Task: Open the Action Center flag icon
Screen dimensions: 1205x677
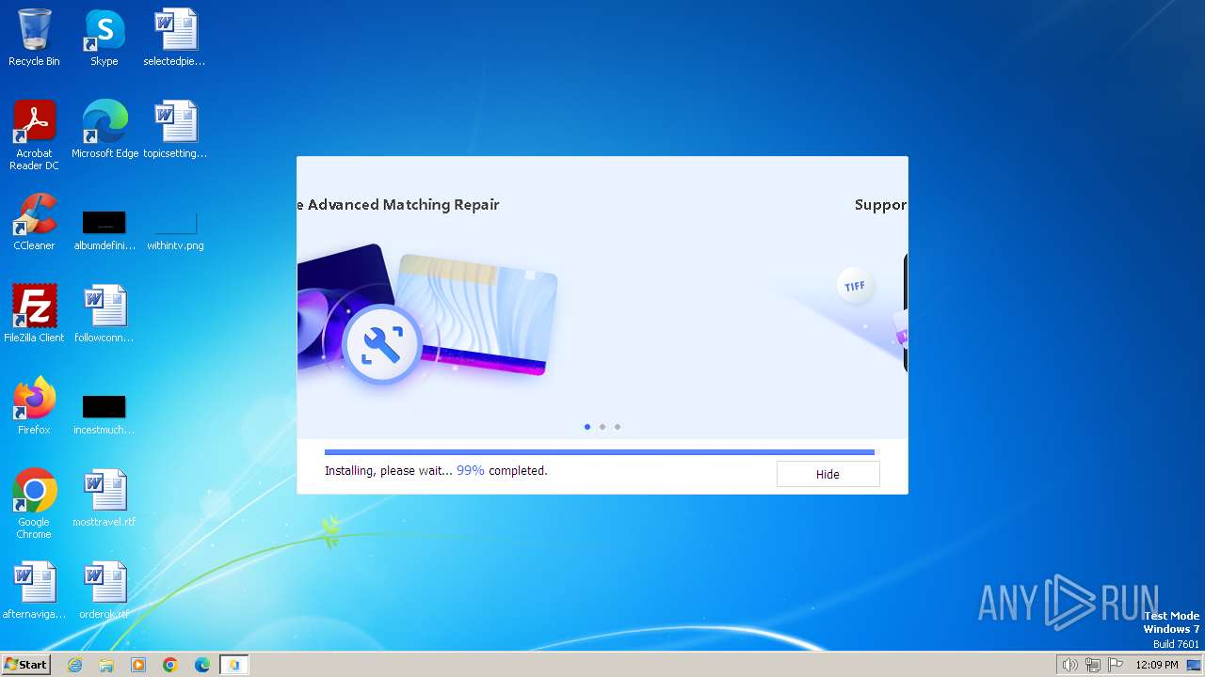Action: pos(1116,665)
